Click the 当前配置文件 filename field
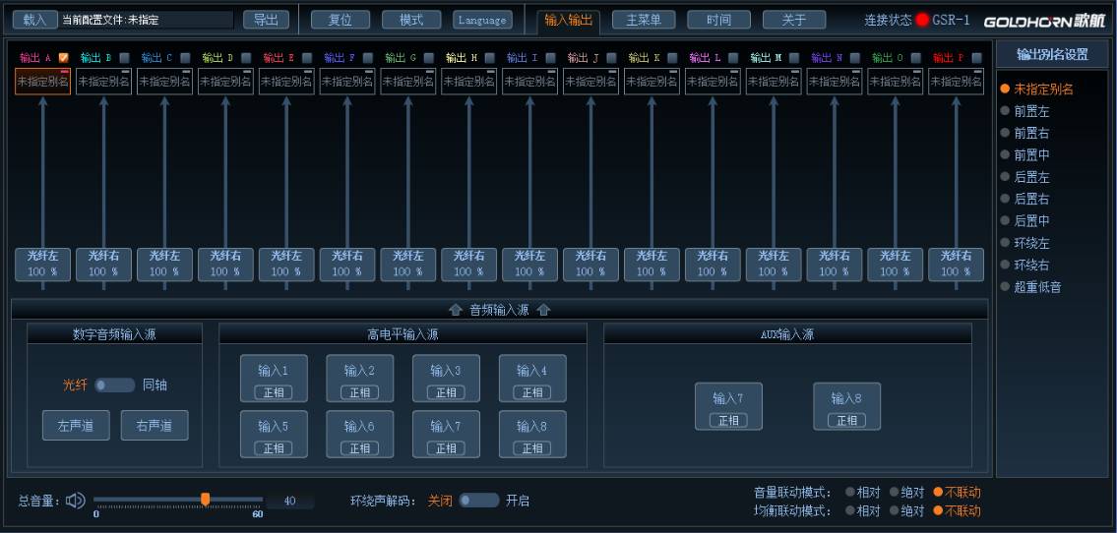1117x533 pixels. point(146,20)
